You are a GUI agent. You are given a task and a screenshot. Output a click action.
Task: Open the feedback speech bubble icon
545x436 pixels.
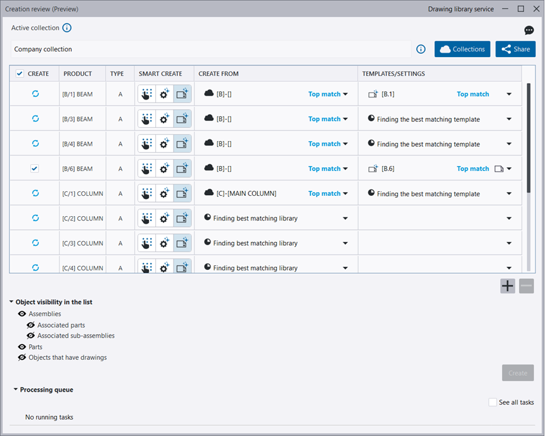tap(529, 30)
